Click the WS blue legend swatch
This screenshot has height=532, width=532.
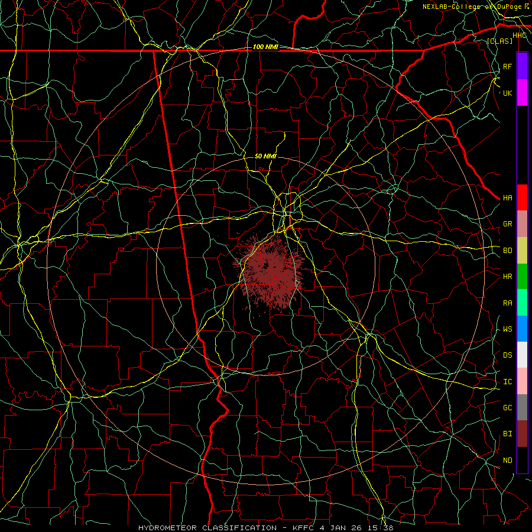522,329
